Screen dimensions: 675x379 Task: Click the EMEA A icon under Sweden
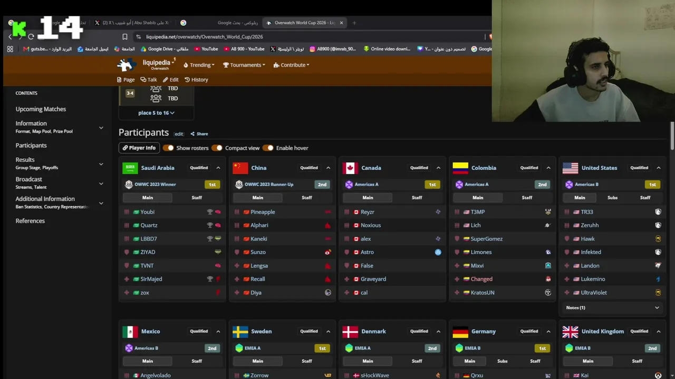tap(239, 348)
